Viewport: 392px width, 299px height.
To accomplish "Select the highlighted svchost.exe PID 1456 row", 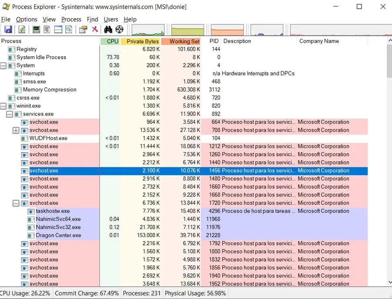I will pyautogui.click(x=184, y=171).
